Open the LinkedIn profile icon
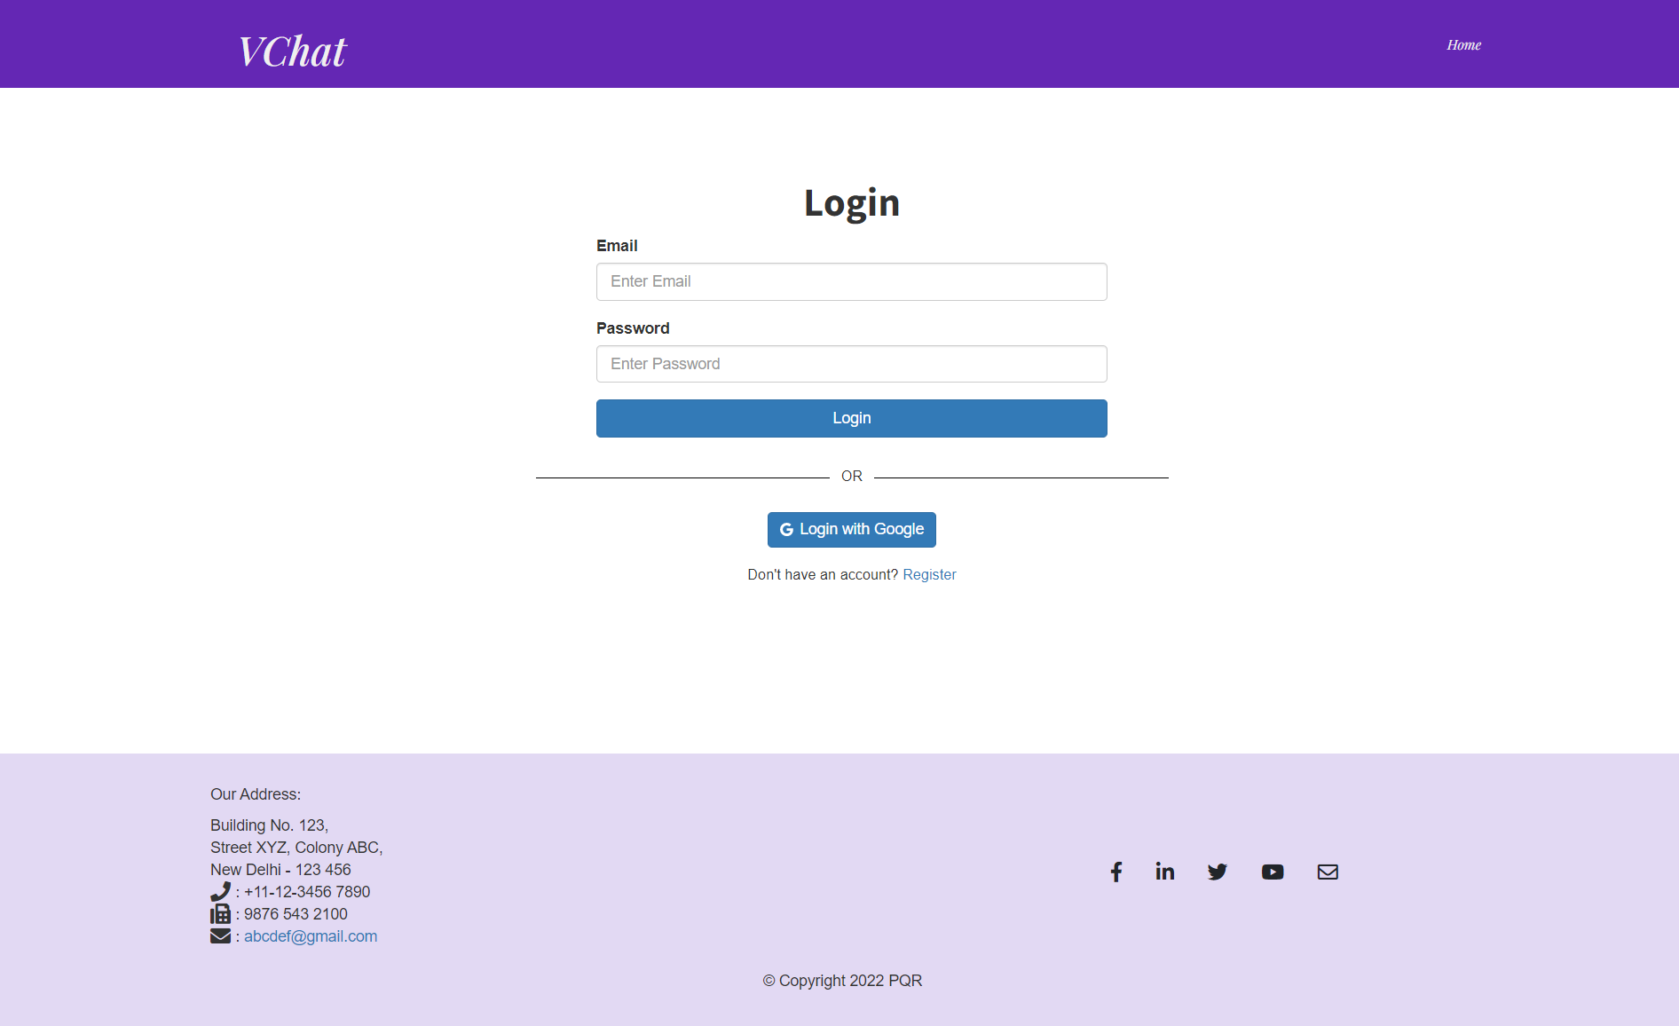 [1163, 872]
